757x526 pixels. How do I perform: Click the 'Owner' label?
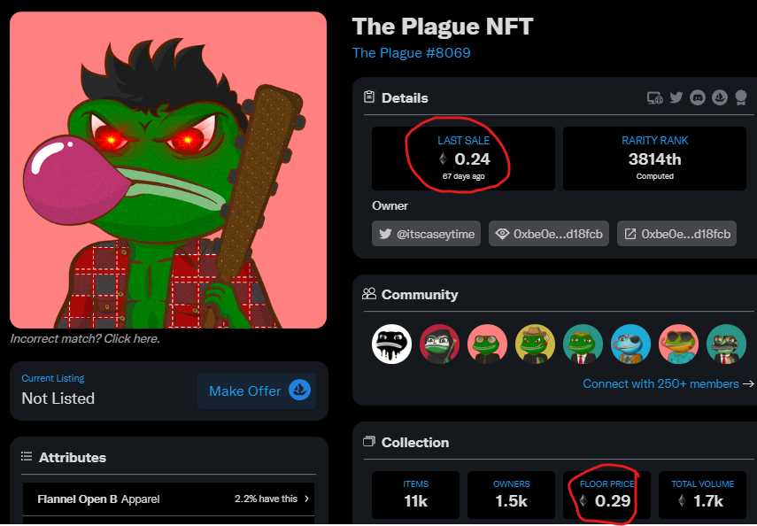[x=390, y=205]
